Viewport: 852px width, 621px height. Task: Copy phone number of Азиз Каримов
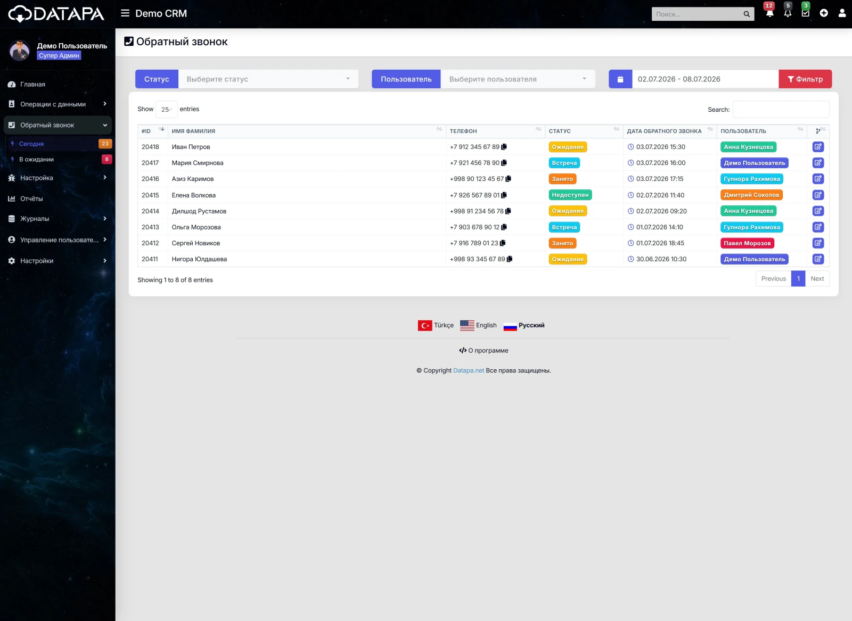(x=508, y=179)
